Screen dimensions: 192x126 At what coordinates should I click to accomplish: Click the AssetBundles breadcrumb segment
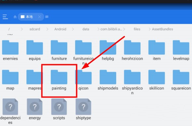point(163,29)
